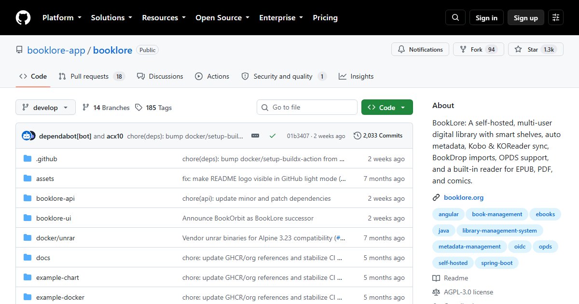This screenshot has height=304, width=579.
Task: Open repository Notifications button
Action: (x=420, y=49)
